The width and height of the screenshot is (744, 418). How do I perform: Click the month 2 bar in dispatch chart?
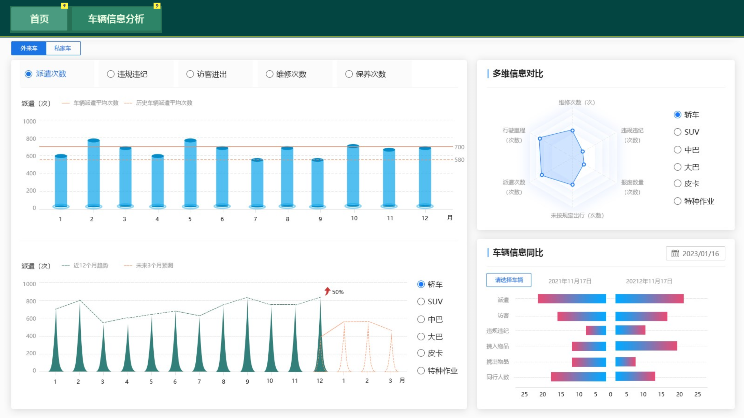93,173
